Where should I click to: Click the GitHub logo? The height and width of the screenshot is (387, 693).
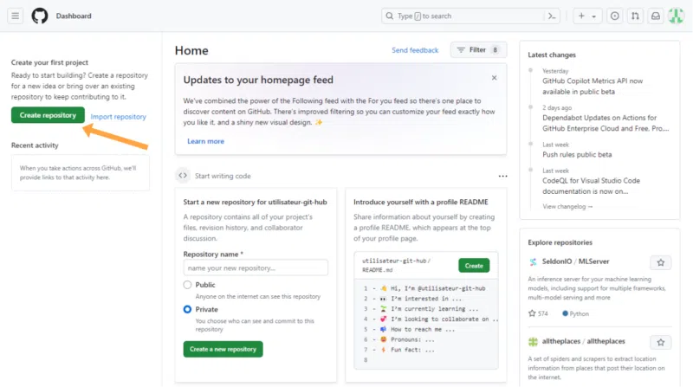tap(40, 16)
